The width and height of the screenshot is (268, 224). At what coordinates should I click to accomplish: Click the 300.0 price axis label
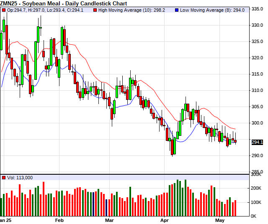pos(257,123)
